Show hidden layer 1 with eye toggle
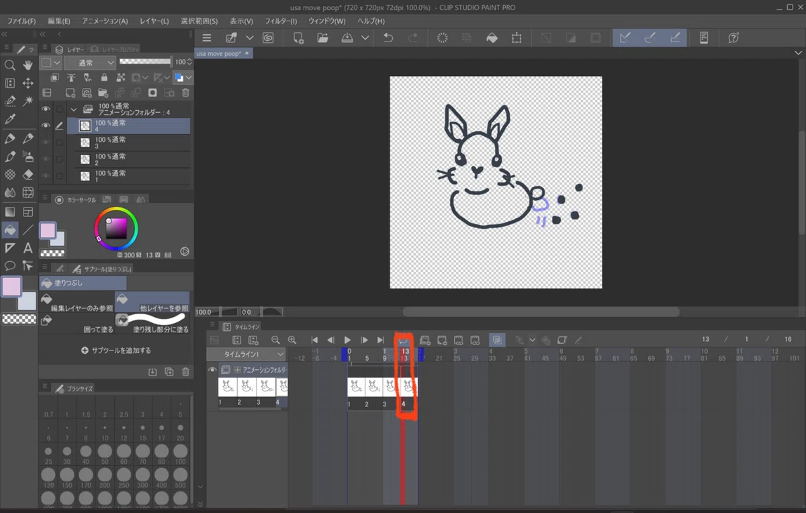This screenshot has height=513, width=806. click(x=46, y=175)
